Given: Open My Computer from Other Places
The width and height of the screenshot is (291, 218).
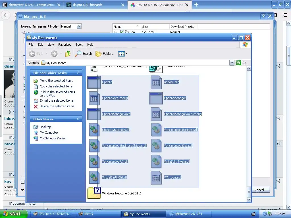Looking at the screenshot, I should 49,133.
